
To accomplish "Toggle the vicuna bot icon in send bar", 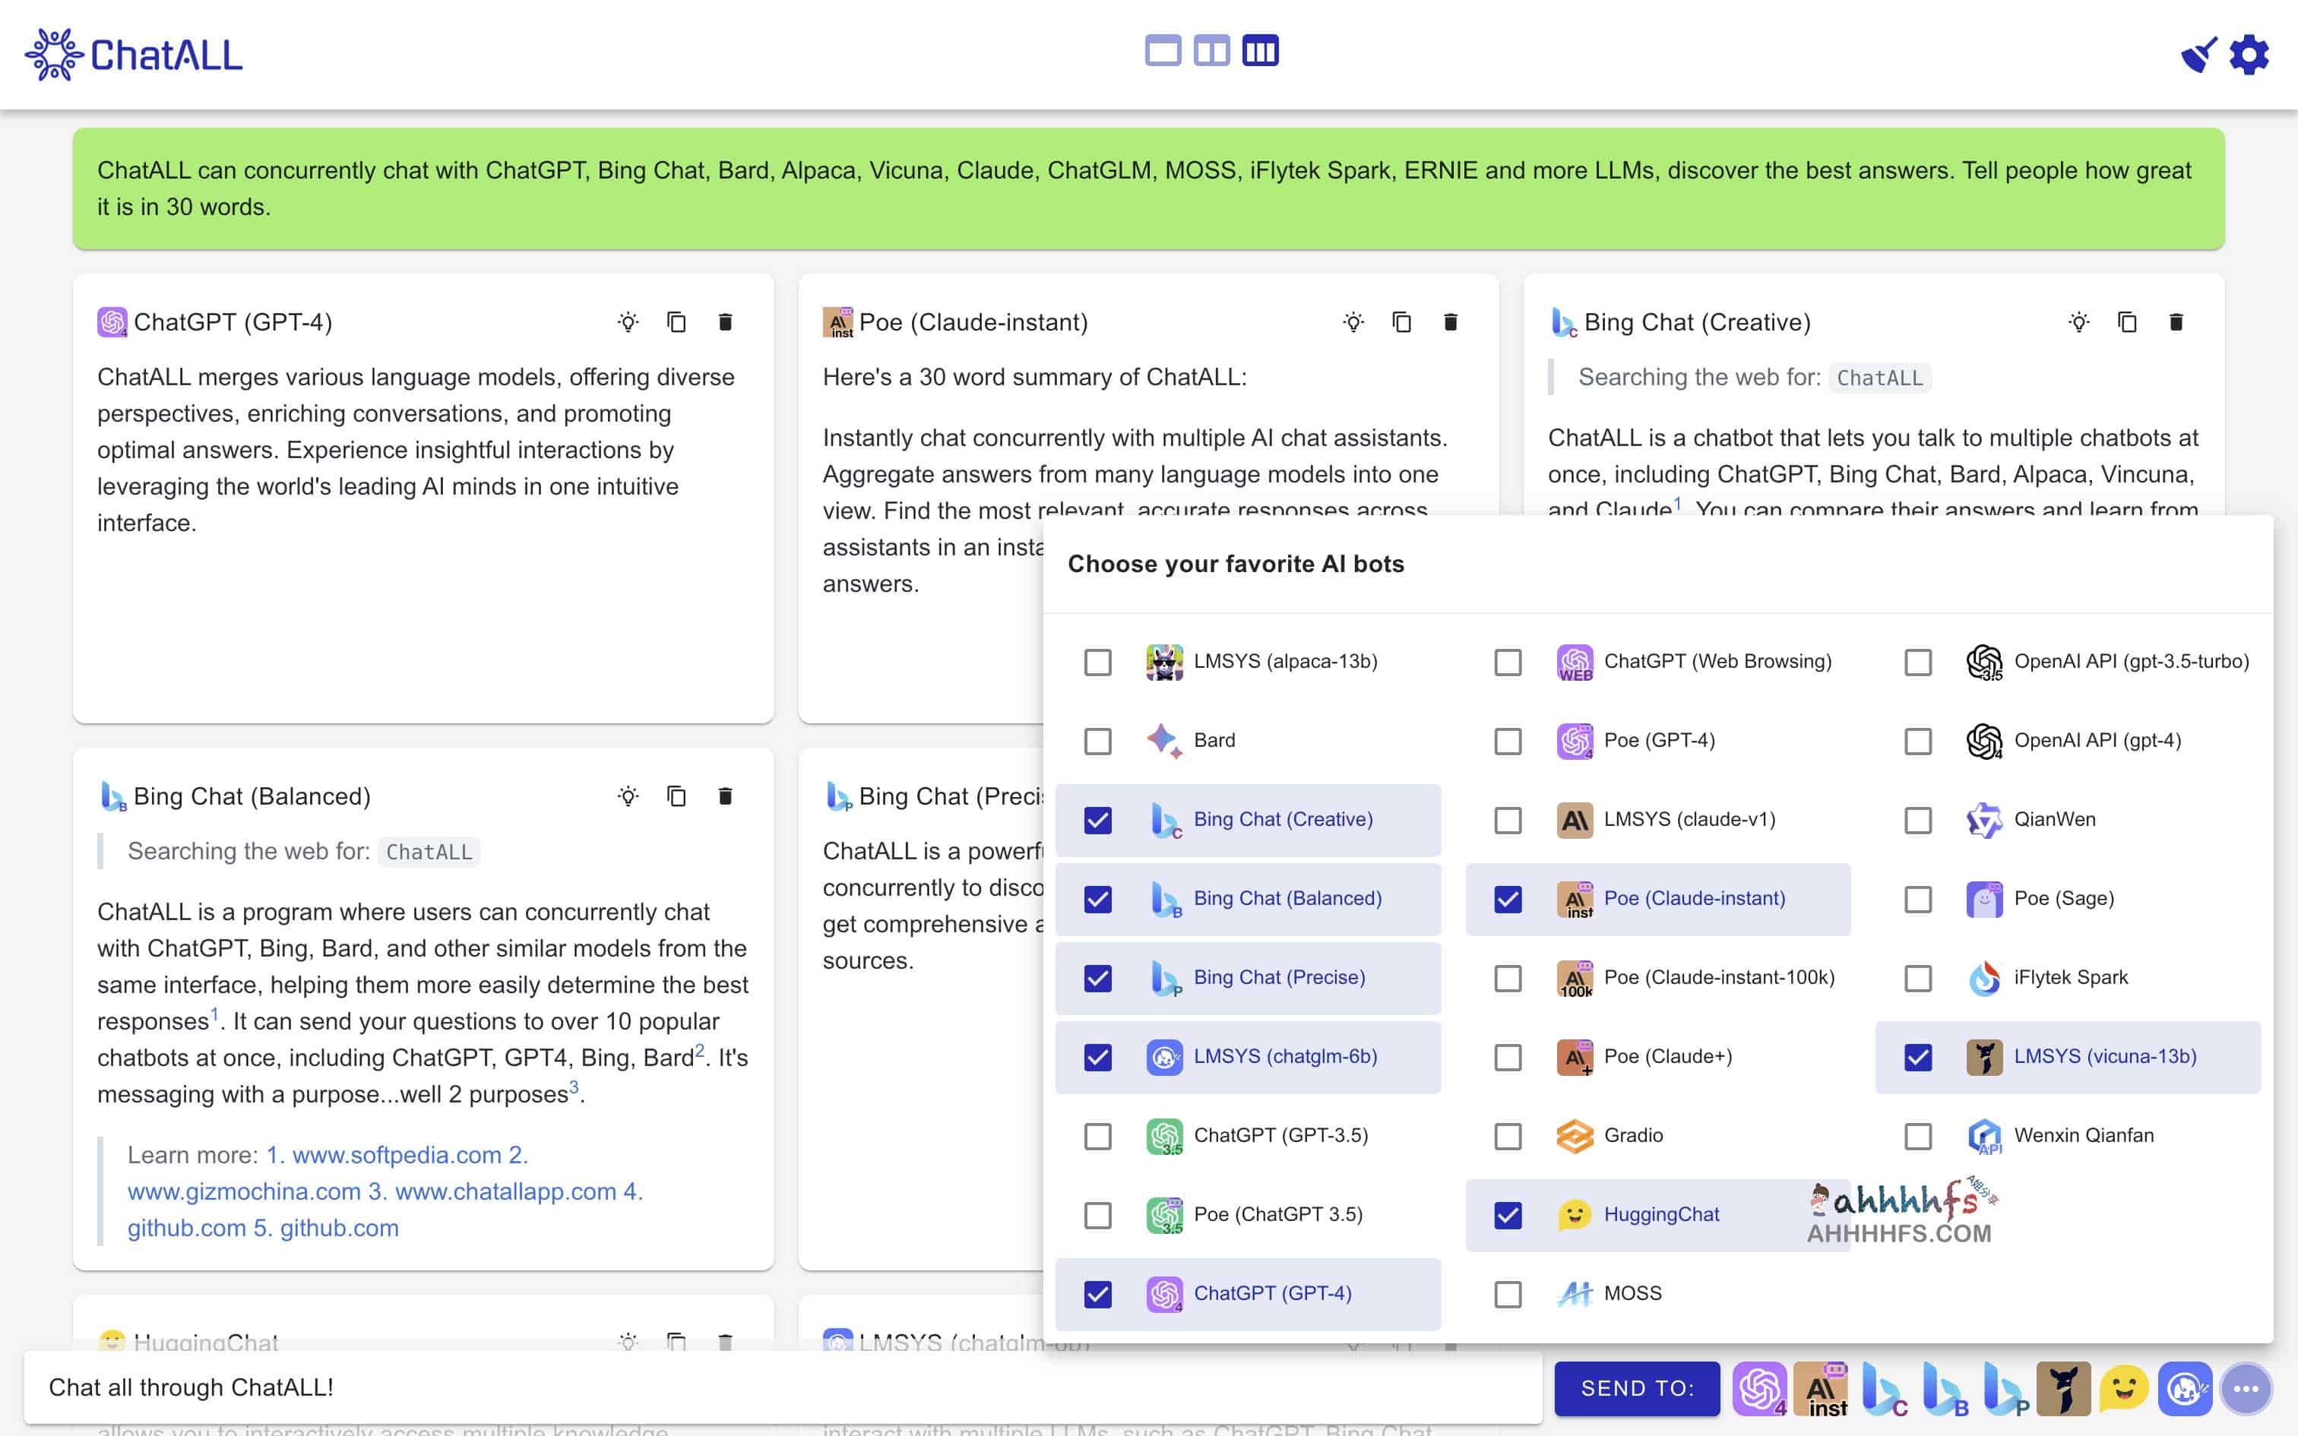I will click(2063, 1387).
